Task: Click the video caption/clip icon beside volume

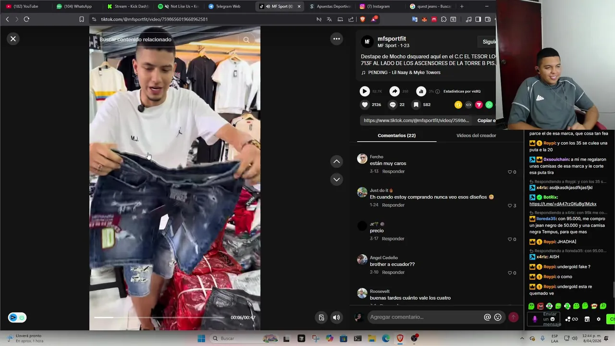Action: click(321, 317)
